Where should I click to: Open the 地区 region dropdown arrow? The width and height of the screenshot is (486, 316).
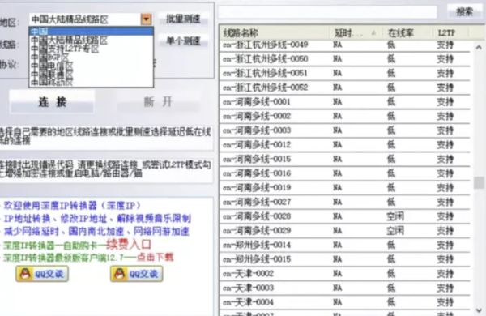(x=146, y=19)
